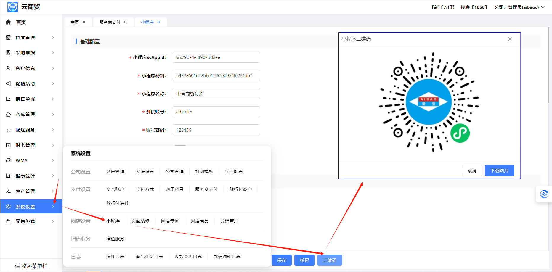Click the 配送服务 cart icon
552x272 pixels.
tap(8, 130)
